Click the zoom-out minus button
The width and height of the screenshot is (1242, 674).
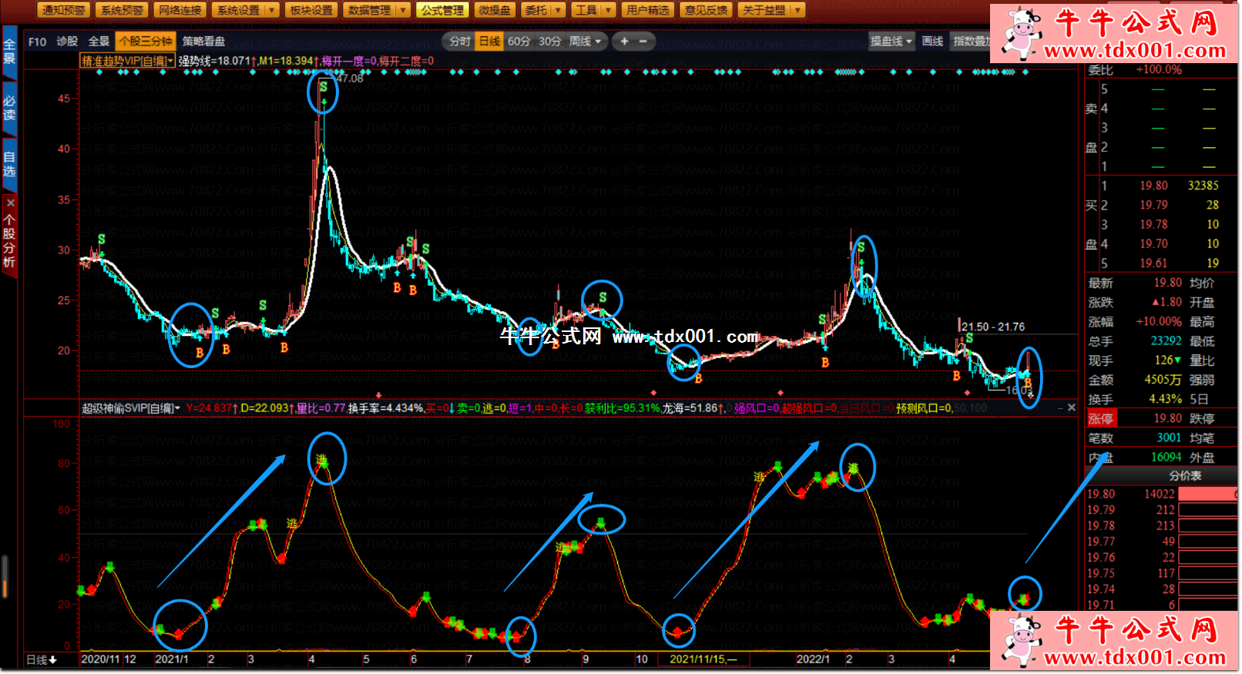click(643, 42)
